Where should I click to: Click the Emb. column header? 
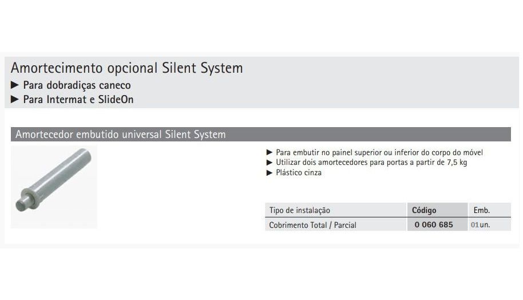[490, 210]
